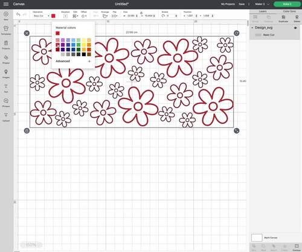Click the large red flower at canvas center-bottom

138,106
